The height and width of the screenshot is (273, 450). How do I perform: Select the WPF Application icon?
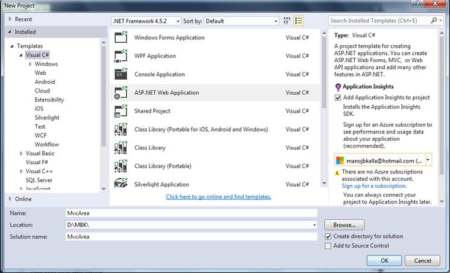121,56
